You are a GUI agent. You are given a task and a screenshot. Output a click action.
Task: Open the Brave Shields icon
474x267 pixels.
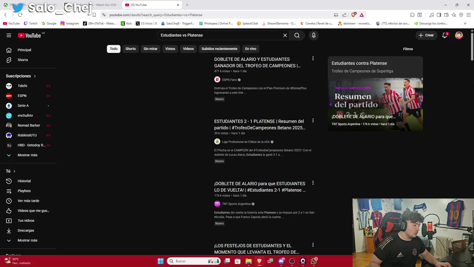[x=354, y=15]
